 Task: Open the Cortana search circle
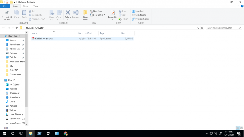(x=13, y=134)
